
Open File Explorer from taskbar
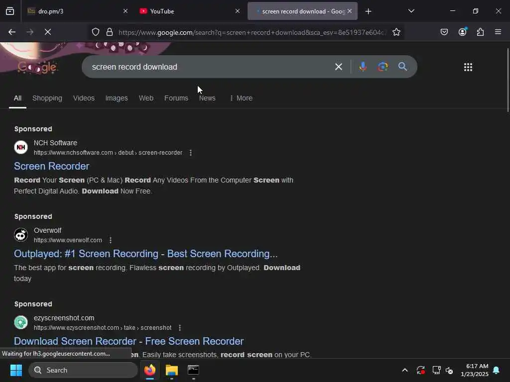(x=172, y=370)
